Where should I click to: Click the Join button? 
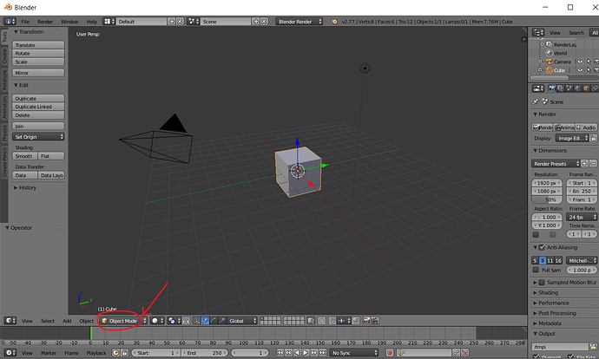point(38,127)
